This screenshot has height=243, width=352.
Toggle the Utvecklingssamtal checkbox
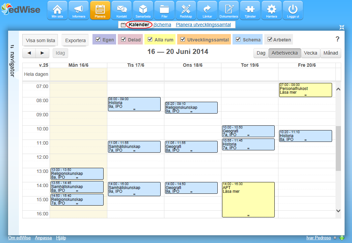coord(183,39)
